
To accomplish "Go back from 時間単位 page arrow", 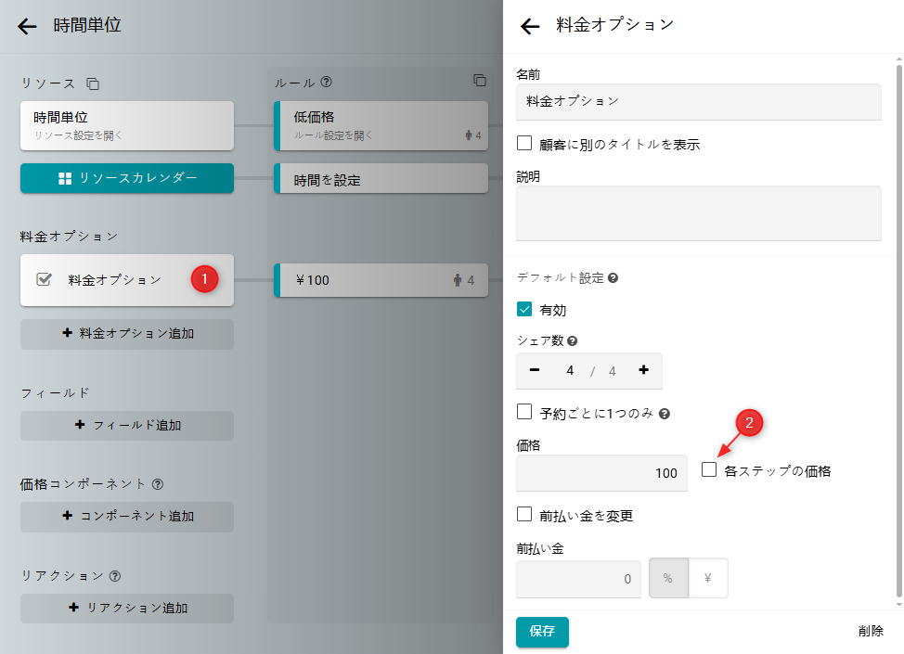I will (27, 26).
